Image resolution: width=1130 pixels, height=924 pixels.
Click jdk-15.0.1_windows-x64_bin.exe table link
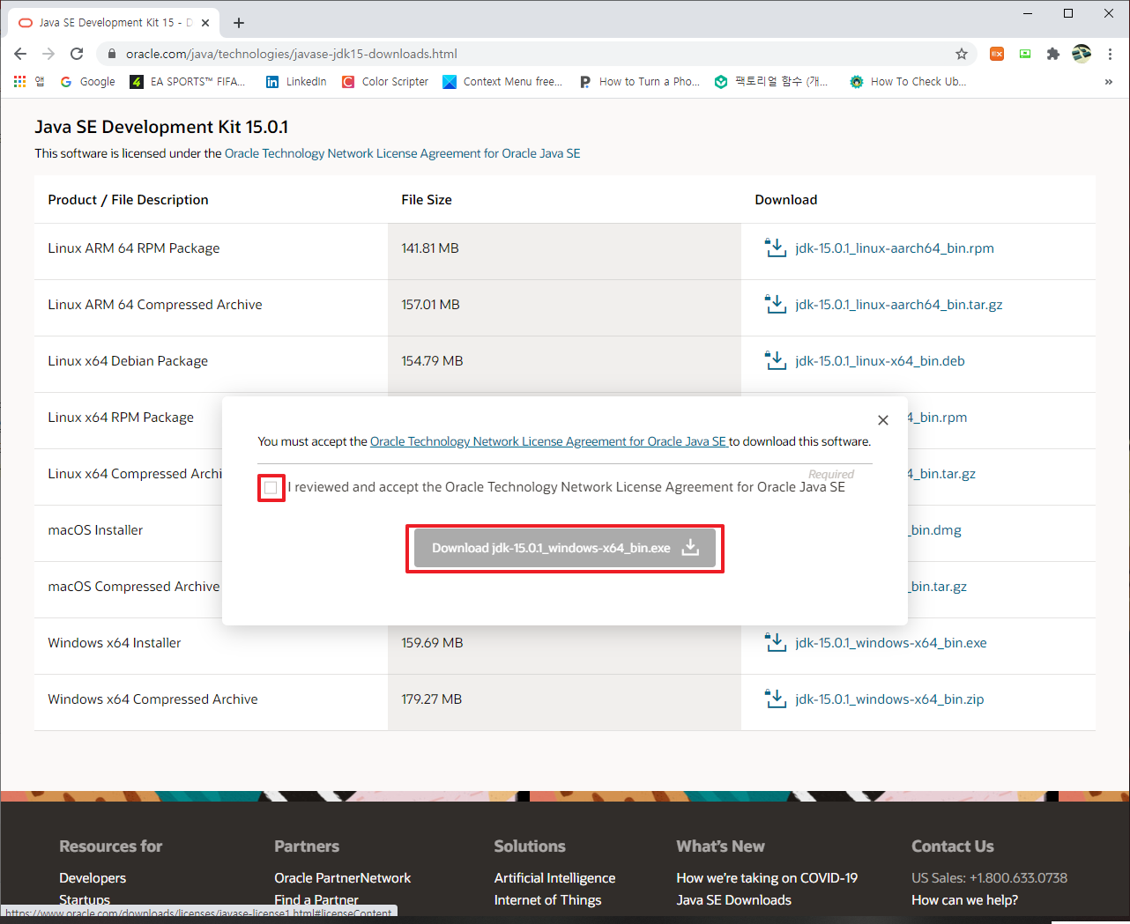click(x=891, y=643)
